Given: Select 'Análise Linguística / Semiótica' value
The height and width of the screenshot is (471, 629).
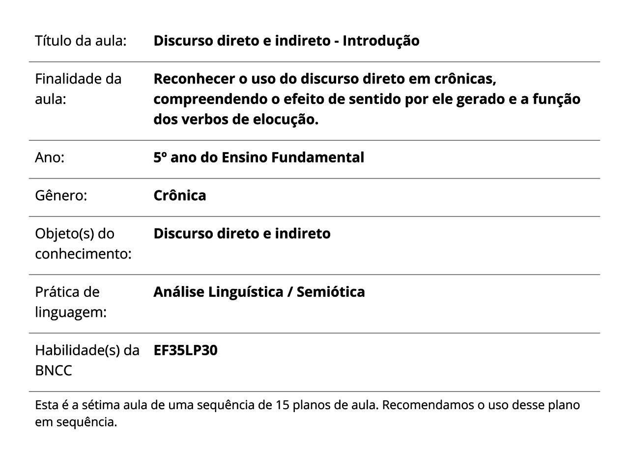Looking at the screenshot, I should coord(259,292).
